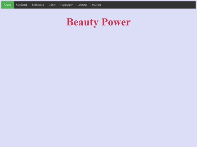Open the Foundation menu item

[x=38, y=5]
